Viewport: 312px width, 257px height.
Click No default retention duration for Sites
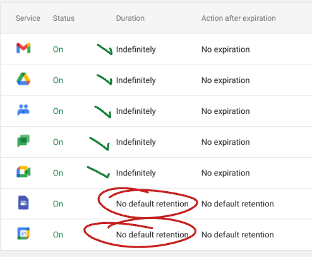[152, 204]
